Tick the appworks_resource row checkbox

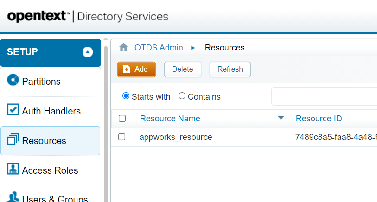point(122,137)
